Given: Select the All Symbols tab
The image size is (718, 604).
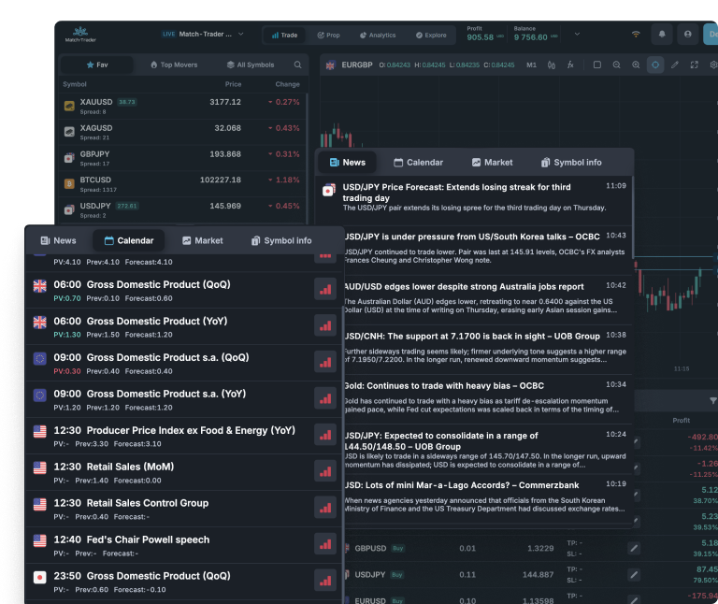Looking at the screenshot, I should [x=250, y=65].
